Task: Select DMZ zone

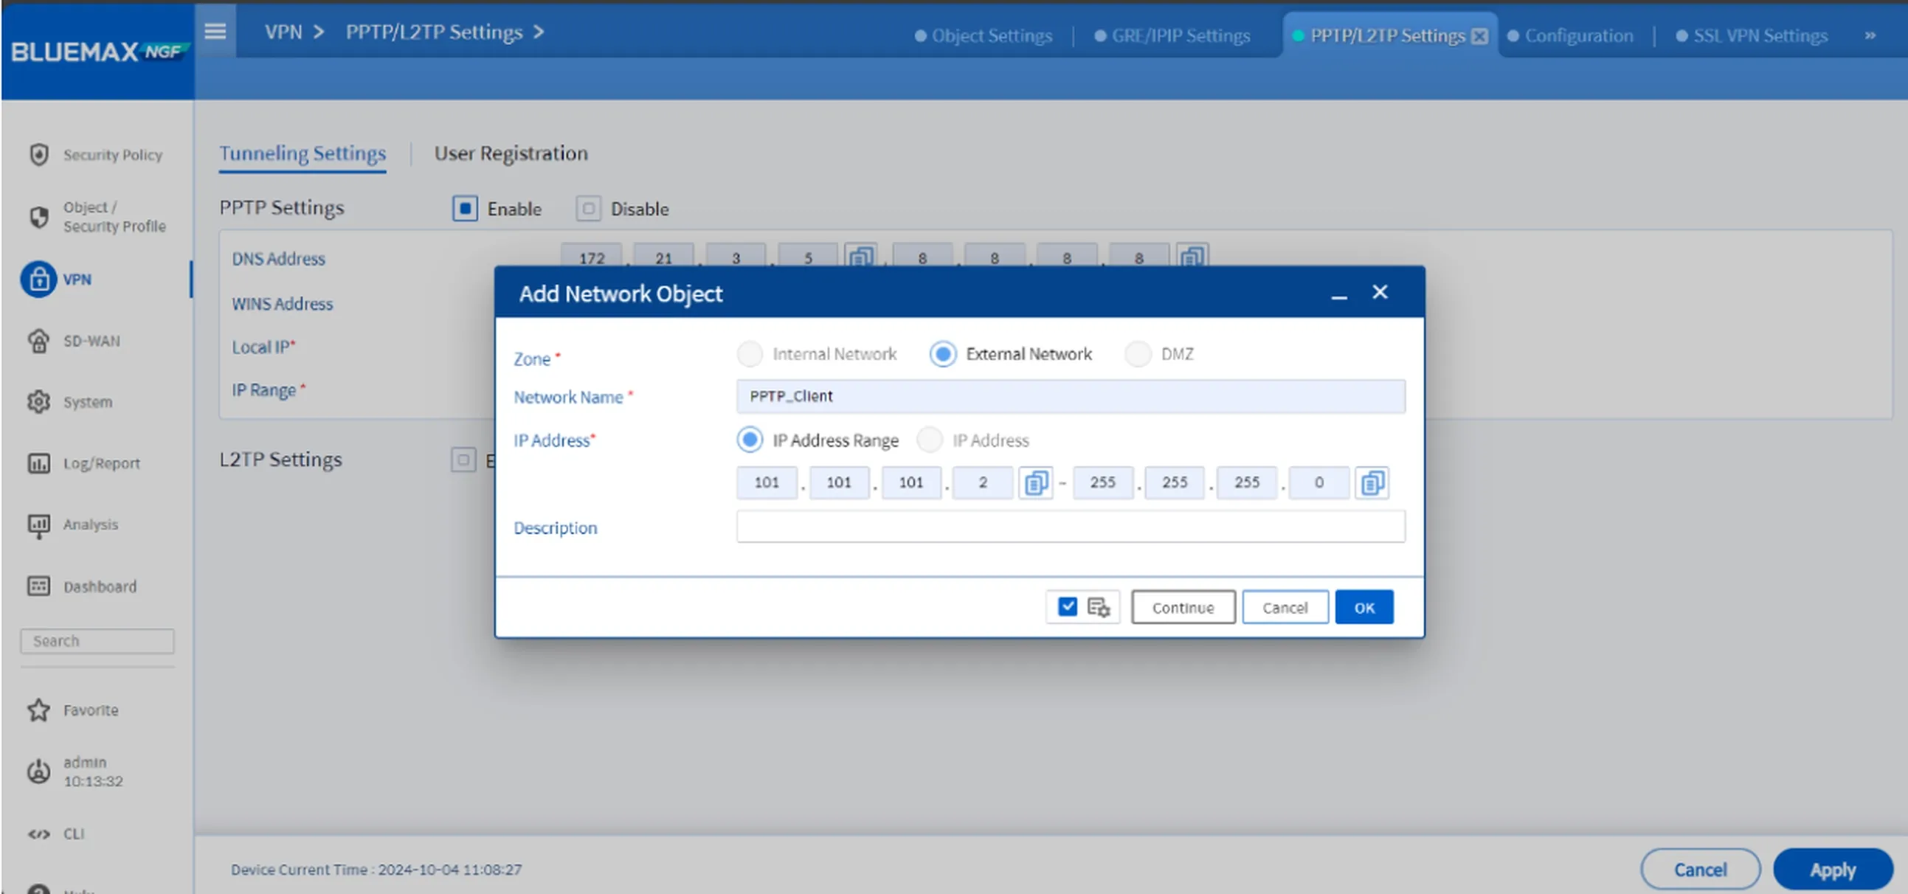Action: [x=1138, y=354]
